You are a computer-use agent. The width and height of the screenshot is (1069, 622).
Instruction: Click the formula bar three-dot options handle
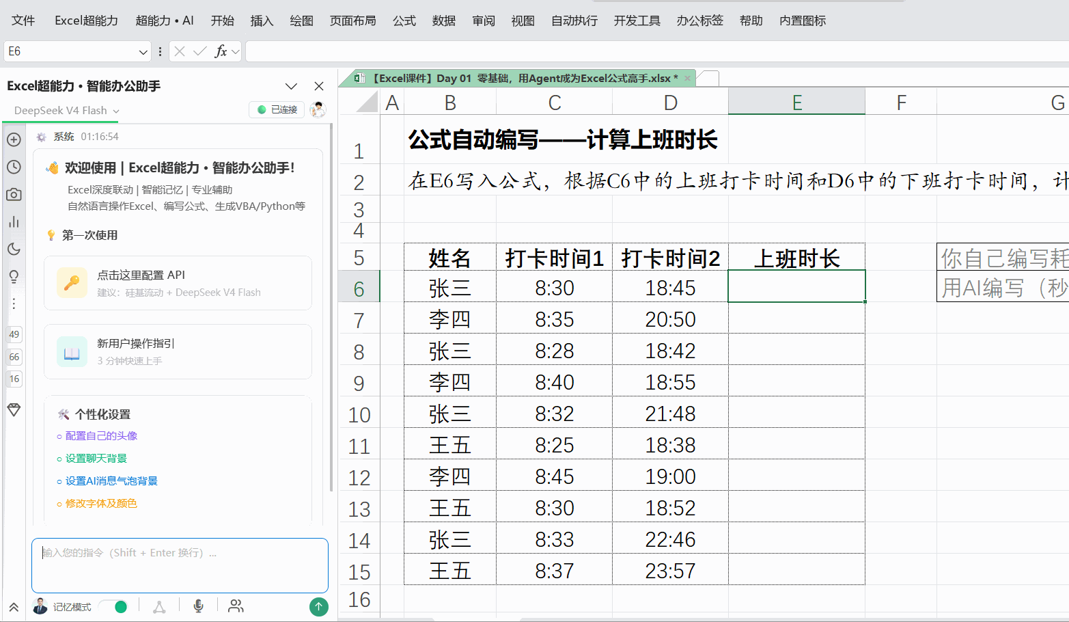(160, 51)
